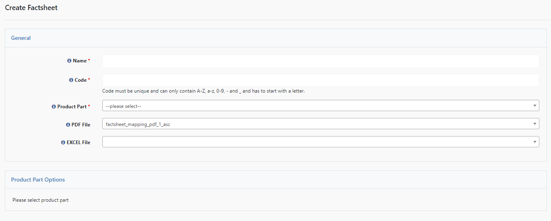
Task: Click the info icon beside Product Part
Action: 54,107
